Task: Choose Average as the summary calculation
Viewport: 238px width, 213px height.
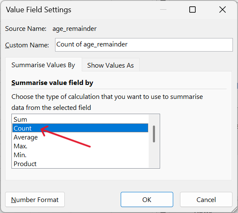Action: (x=80, y=137)
